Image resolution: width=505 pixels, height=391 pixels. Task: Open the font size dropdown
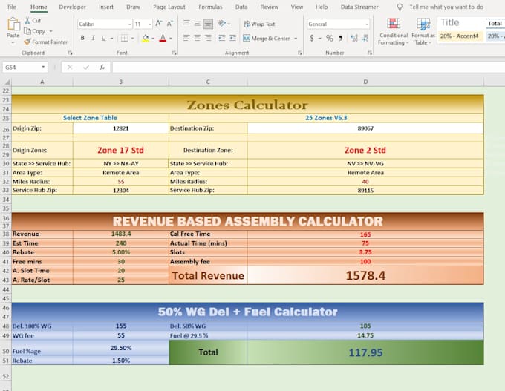pos(150,24)
